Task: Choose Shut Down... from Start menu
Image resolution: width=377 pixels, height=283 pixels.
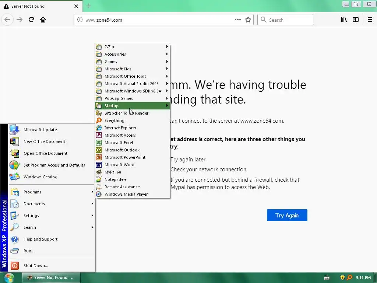Action: [52, 265]
